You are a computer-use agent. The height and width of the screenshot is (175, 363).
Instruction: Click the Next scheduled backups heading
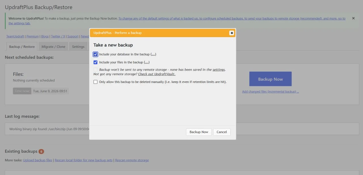tap(29, 57)
